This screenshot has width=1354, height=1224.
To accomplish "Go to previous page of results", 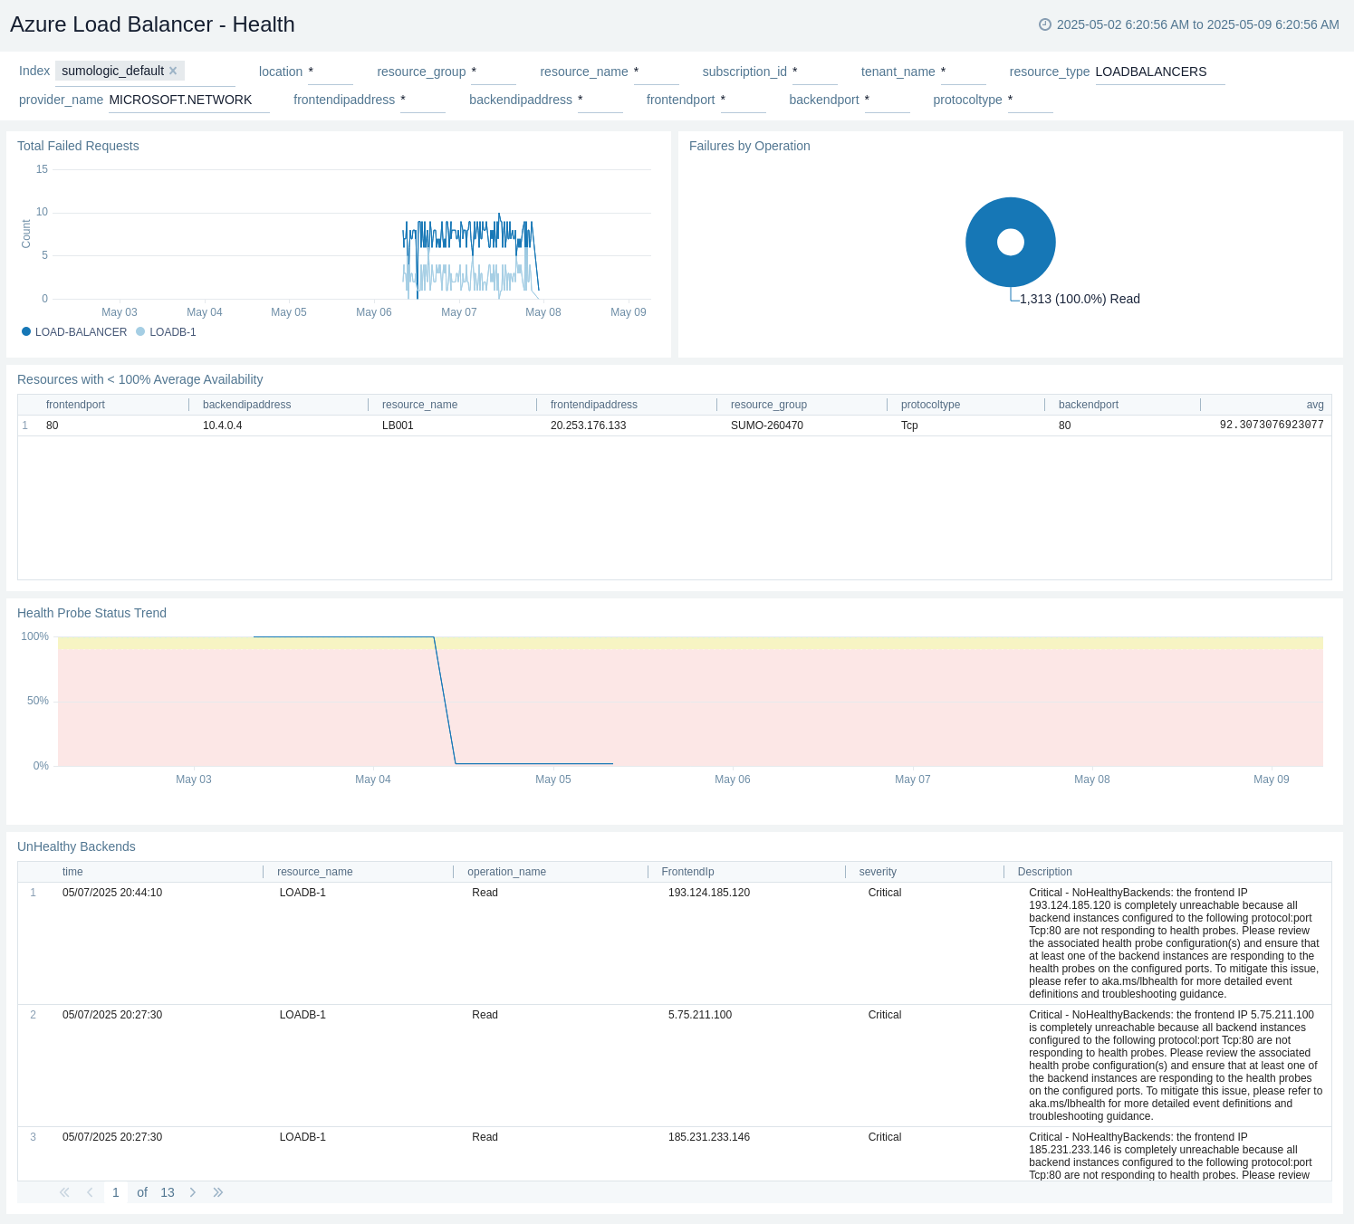I will pos(90,1192).
